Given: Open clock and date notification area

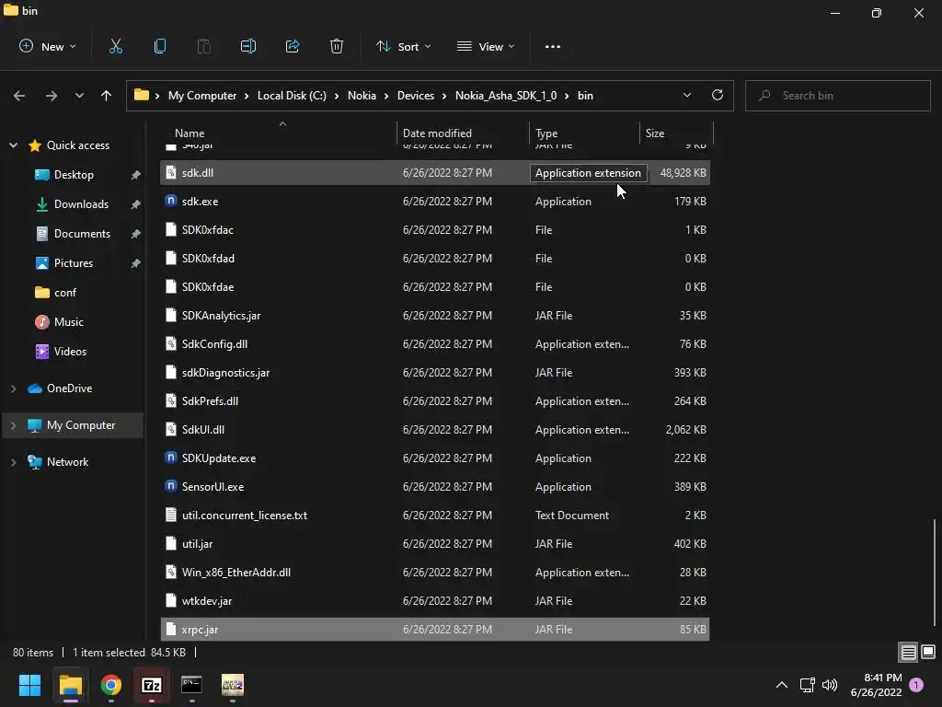Looking at the screenshot, I should tap(877, 685).
